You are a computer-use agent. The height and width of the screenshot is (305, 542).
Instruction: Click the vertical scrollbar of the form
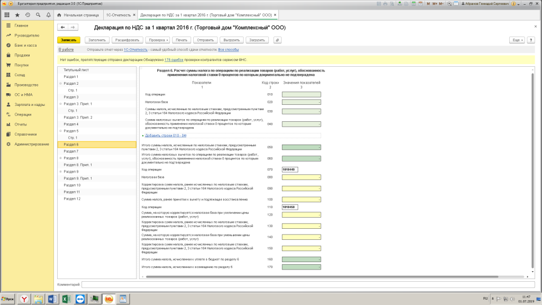[x=532, y=171]
